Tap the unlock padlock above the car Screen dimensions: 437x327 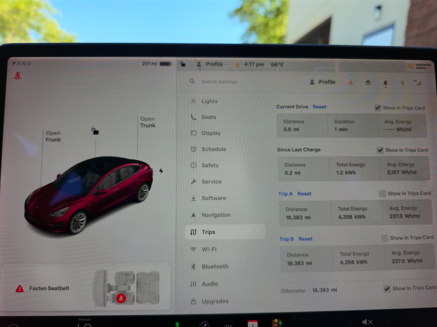pos(95,131)
